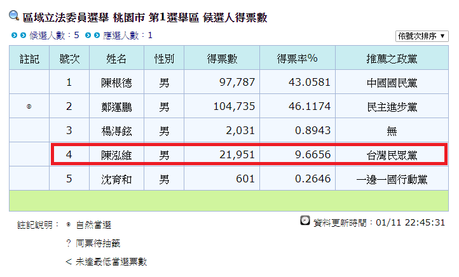
Task: Click vote percentage 0.2646
Action: click(x=313, y=179)
